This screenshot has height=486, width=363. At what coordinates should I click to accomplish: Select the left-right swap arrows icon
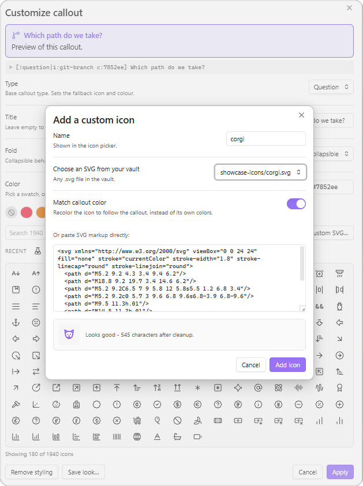[x=36, y=371]
